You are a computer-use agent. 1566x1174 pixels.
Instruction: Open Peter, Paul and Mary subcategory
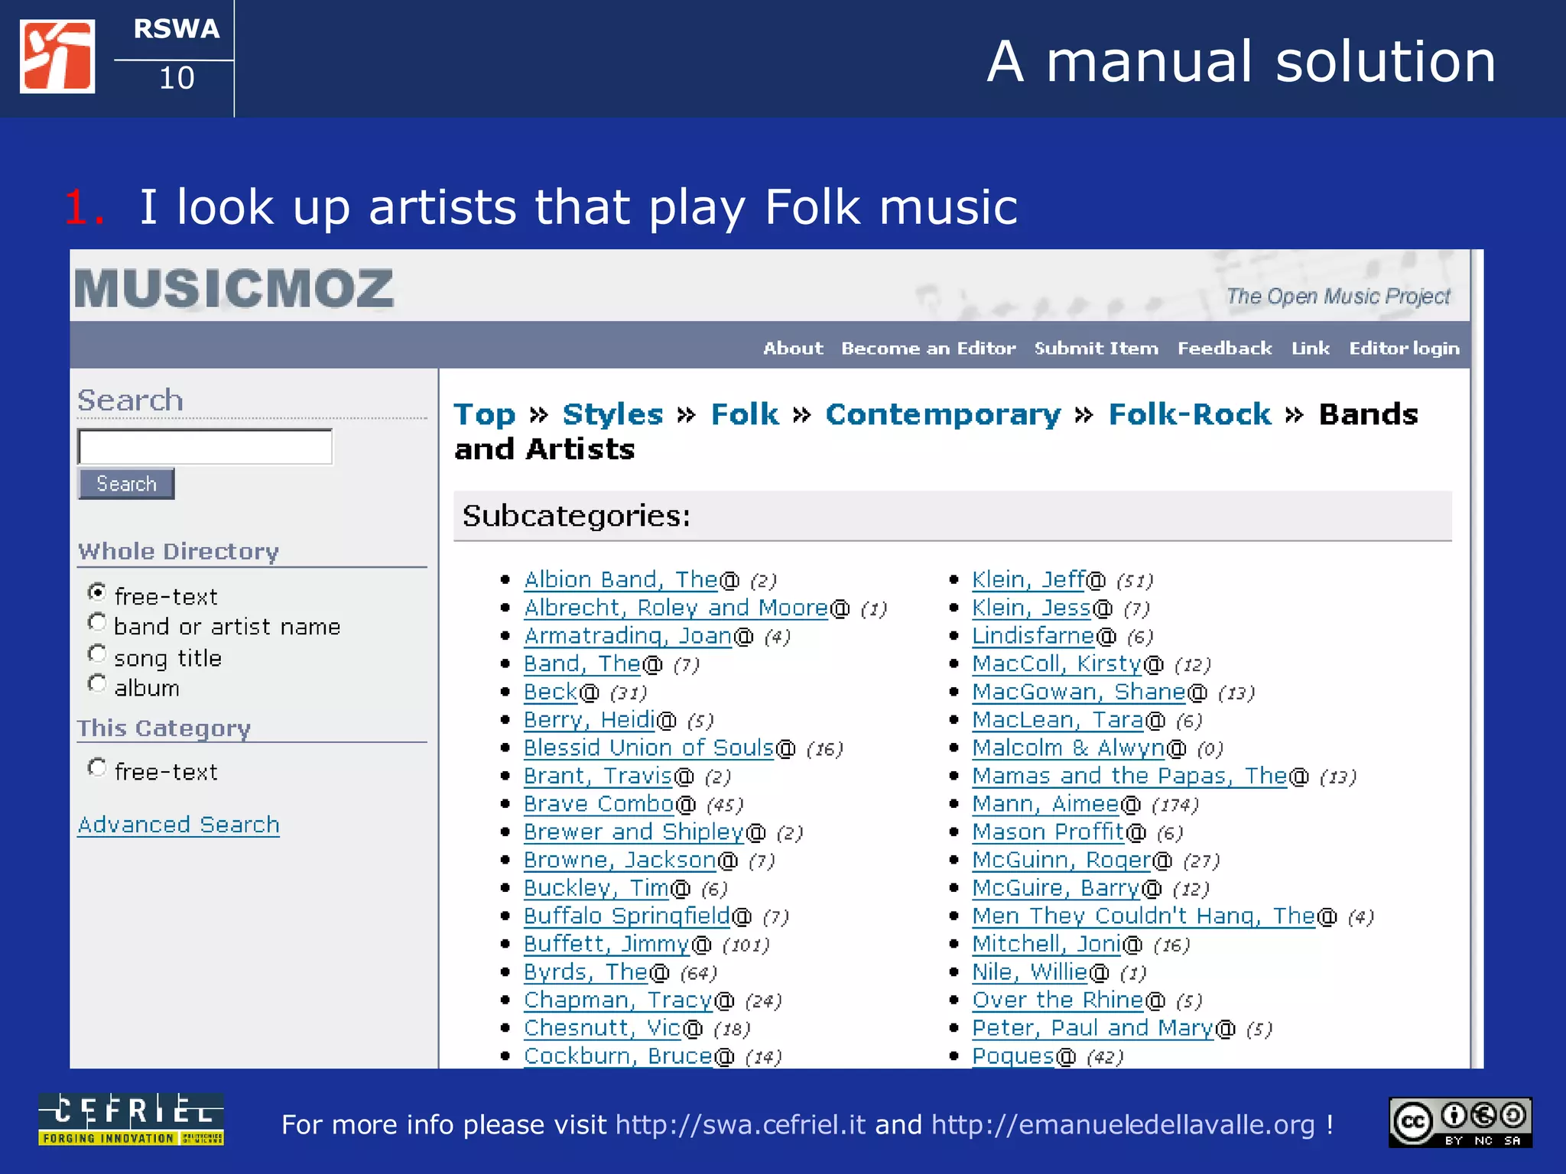1093,1029
